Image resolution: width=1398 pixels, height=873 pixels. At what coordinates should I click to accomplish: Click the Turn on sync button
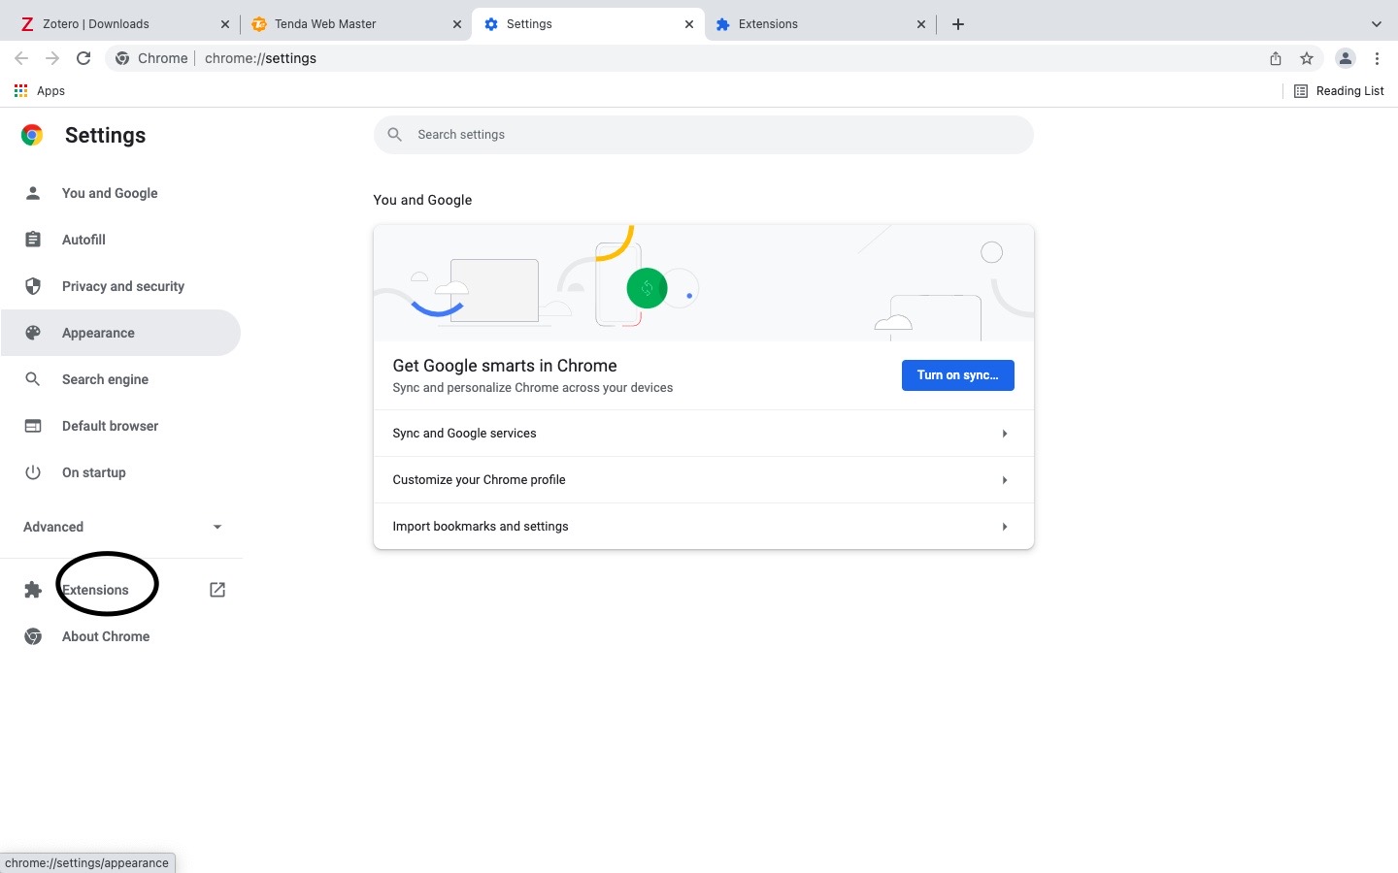click(x=958, y=375)
